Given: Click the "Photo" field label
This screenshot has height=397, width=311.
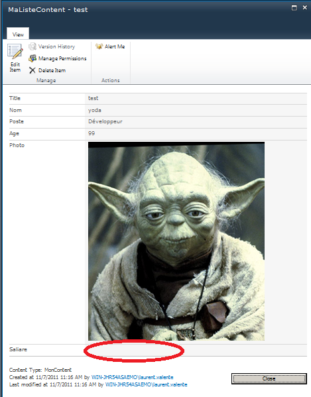Looking at the screenshot, I should coord(17,145).
